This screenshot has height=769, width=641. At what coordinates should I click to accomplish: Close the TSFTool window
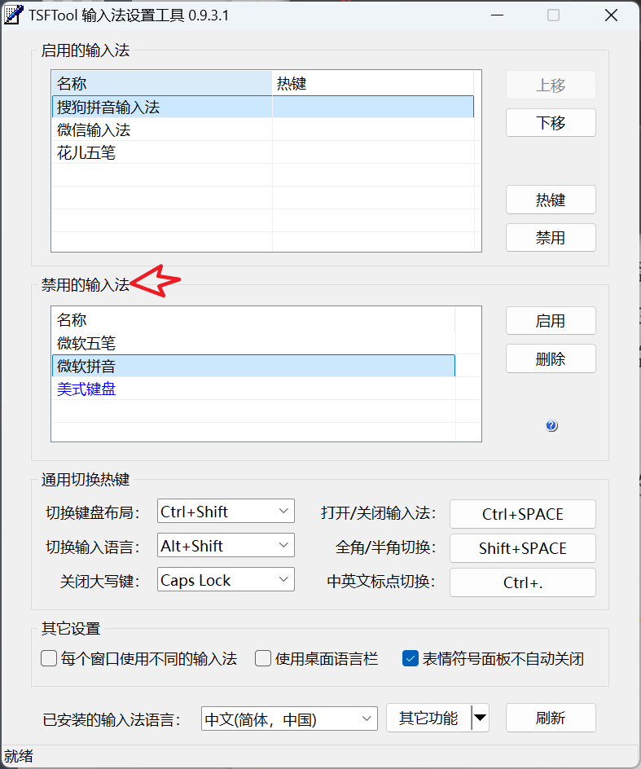(x=611, y=15)
